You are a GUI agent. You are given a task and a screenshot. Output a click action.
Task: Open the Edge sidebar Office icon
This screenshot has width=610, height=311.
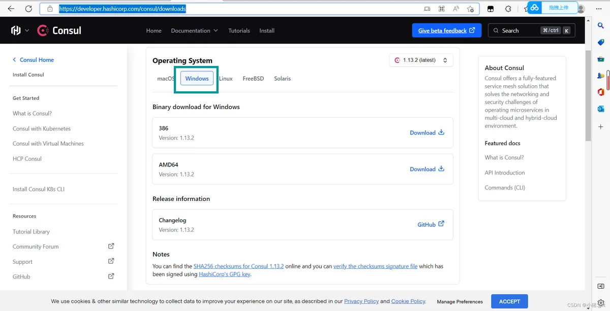point(600,92)
